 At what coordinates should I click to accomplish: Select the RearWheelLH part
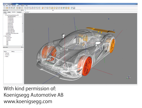10,26
